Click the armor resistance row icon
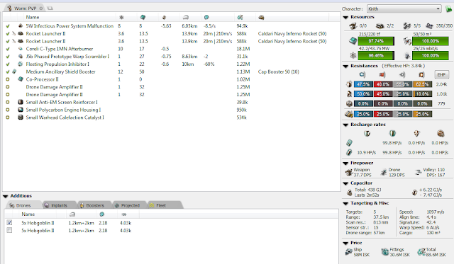 (x=349, y=94)
